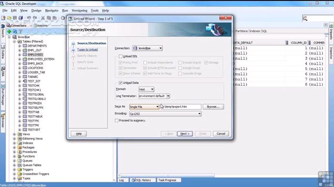
Task: Open the Run Manager side panel tab
Action: [3, 95]
